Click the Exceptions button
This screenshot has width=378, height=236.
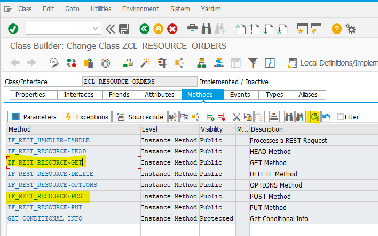(x=86, y=117)
